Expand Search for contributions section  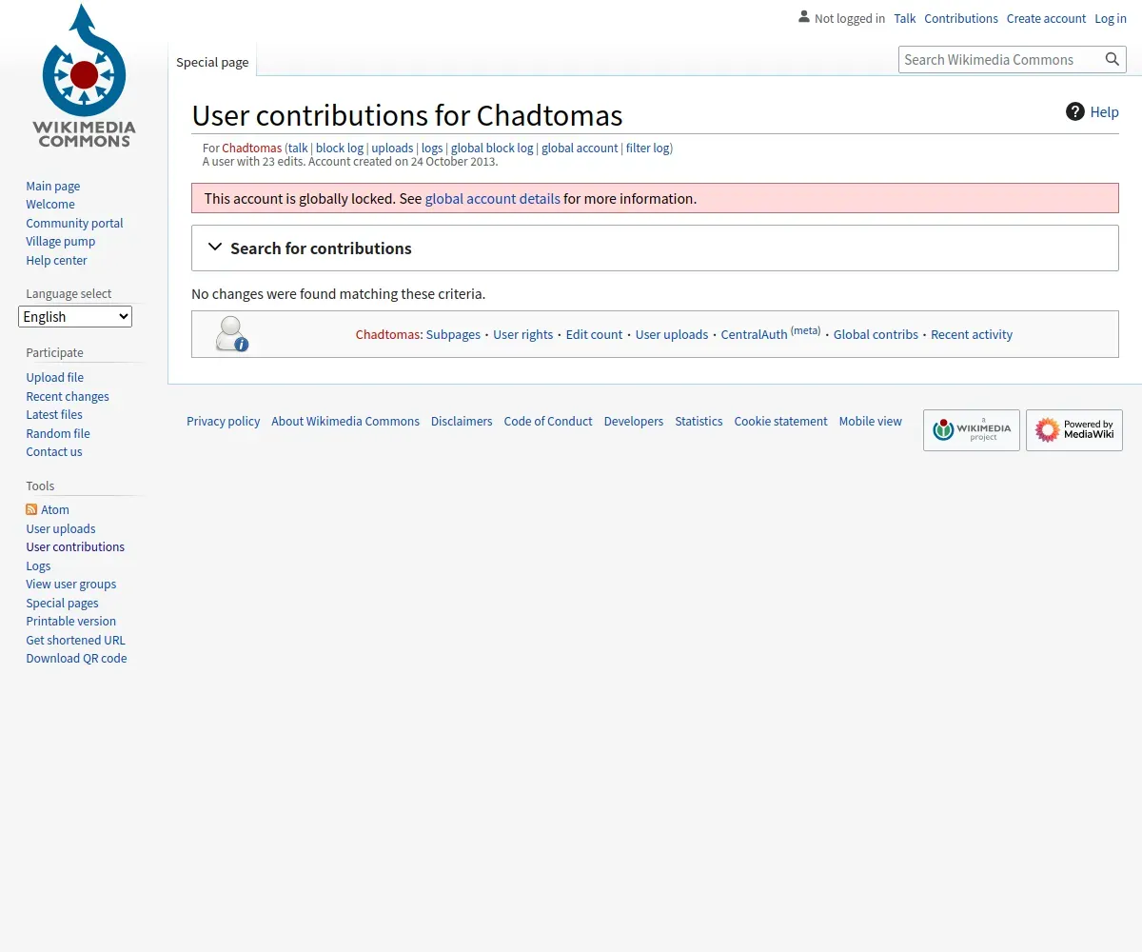pos(655,248)
